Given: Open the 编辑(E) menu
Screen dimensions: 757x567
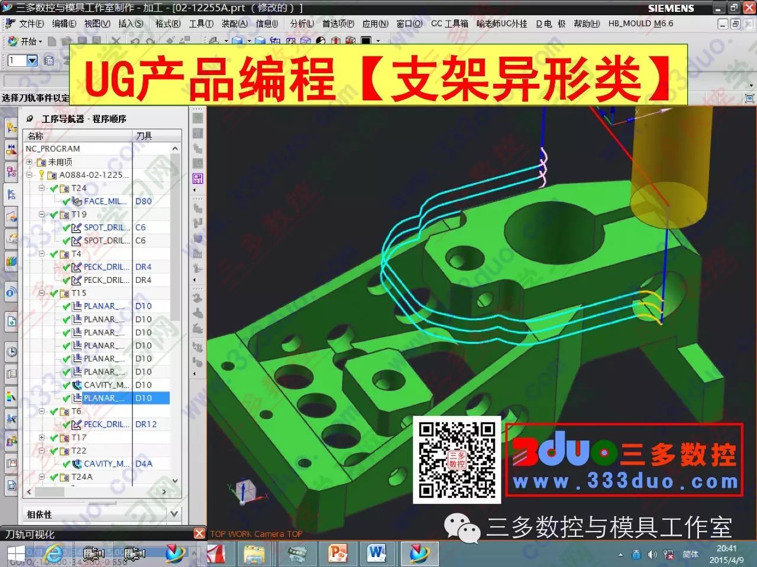Looking at the screenshot, I should [x=64, y=24].
